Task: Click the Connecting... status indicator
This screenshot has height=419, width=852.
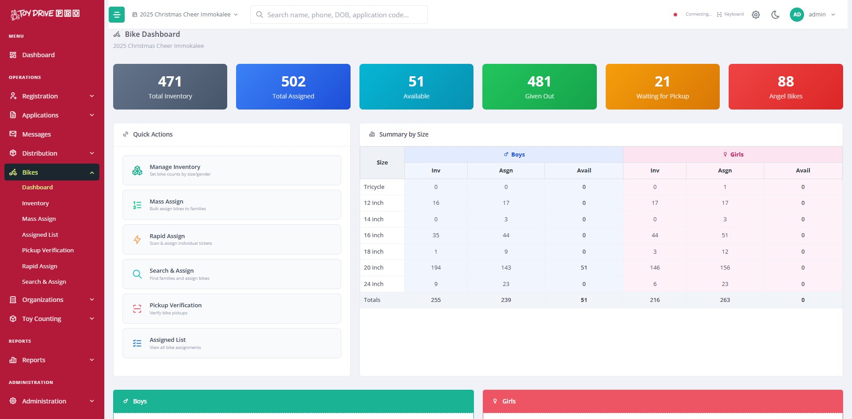Action: [x=699, y=14]
